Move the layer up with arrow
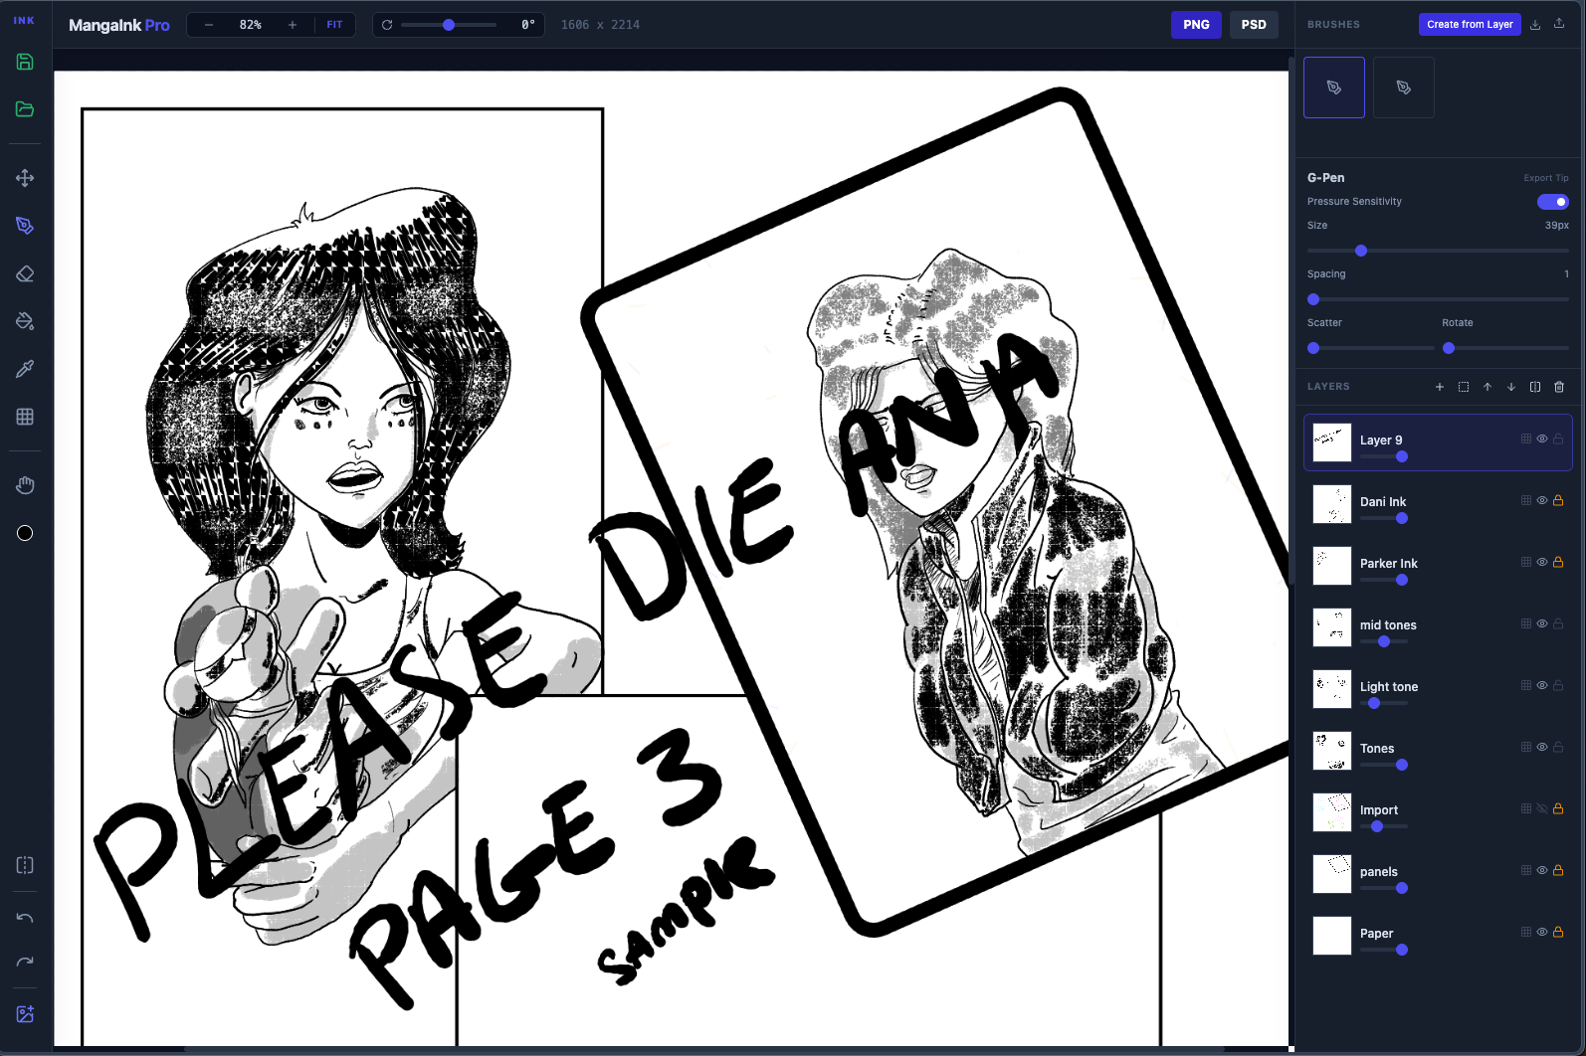 (1487, 387)
